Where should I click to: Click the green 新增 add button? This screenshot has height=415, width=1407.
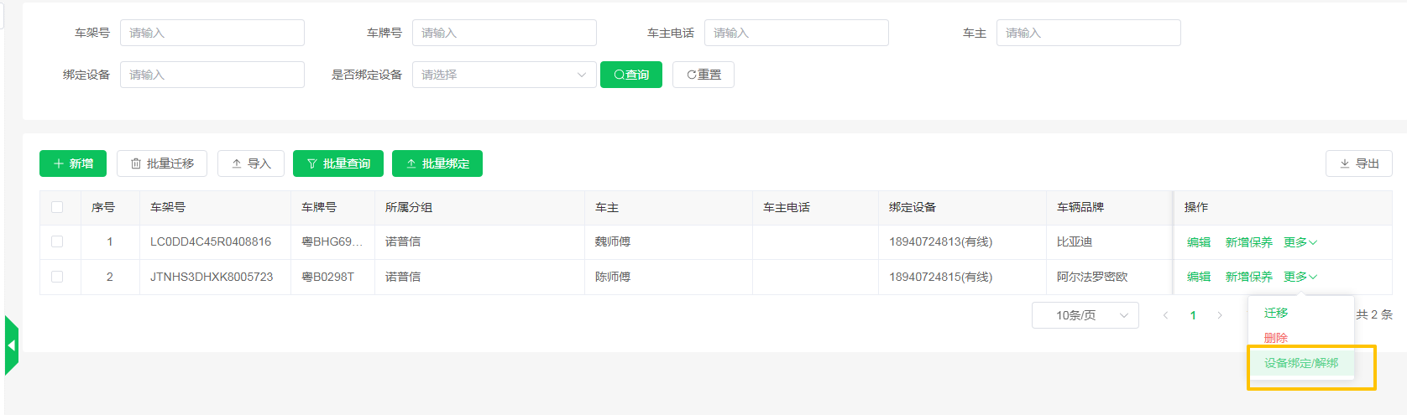tap(73, 163)
